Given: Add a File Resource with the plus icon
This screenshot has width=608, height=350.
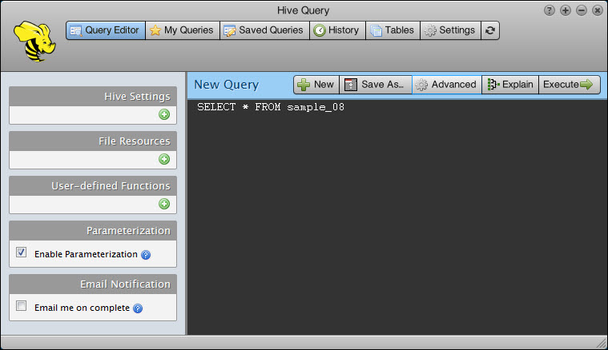Looking at the screenshot, I should tap(164, 159).
